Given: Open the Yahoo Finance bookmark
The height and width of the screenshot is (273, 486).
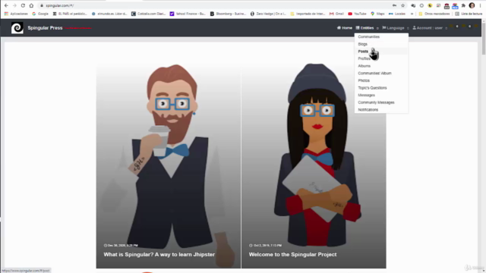Looking at the screenshot, I should [188, 14].
